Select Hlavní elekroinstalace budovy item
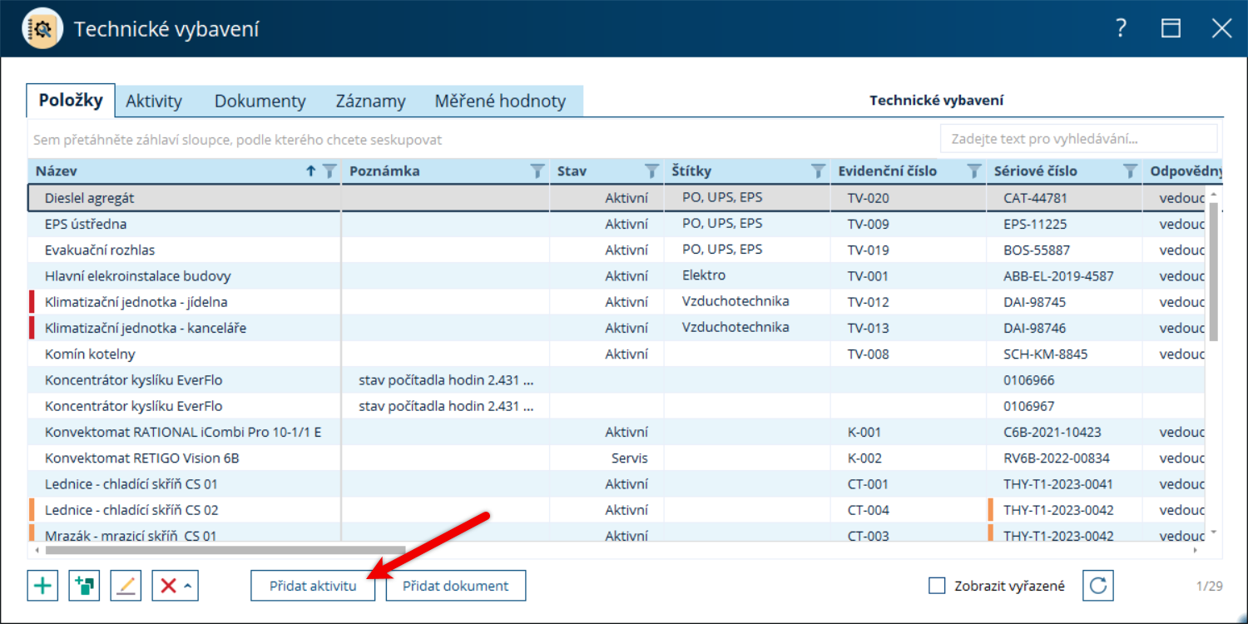1248x624 pixels. point(618,276)
